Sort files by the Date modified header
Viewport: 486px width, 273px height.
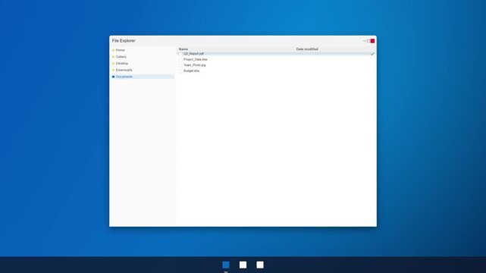coord(307,49)
